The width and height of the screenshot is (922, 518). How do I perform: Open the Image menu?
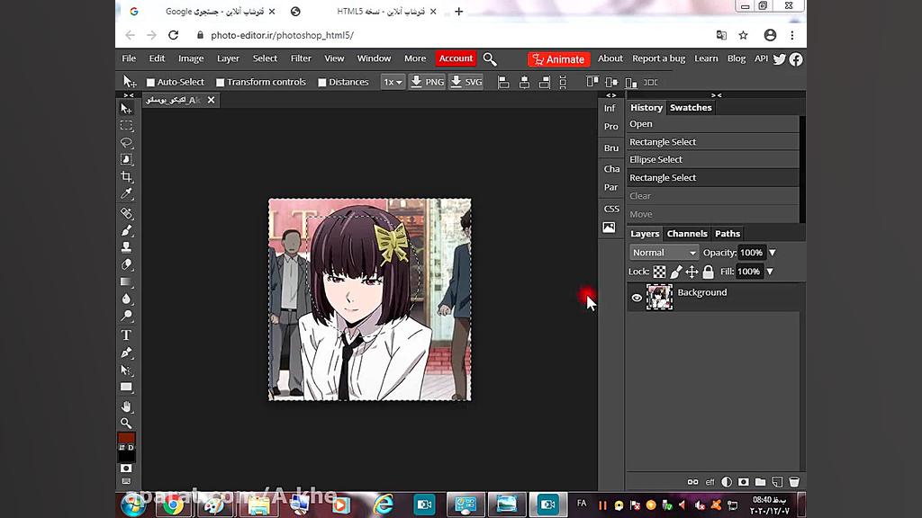tap(191, 58)
